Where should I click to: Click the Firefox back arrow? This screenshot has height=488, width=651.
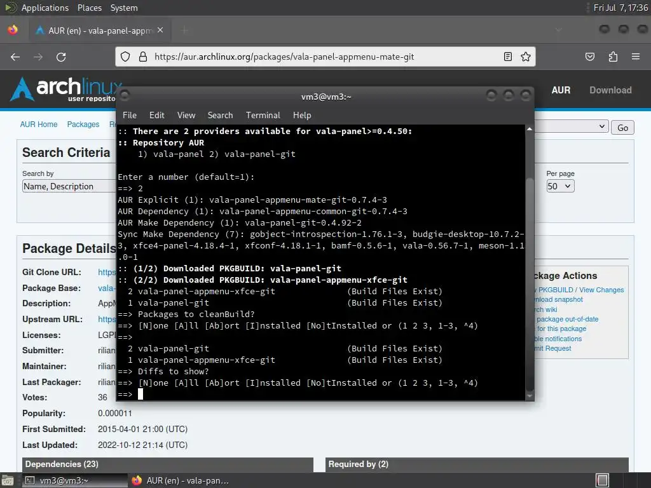click(15, 57)
